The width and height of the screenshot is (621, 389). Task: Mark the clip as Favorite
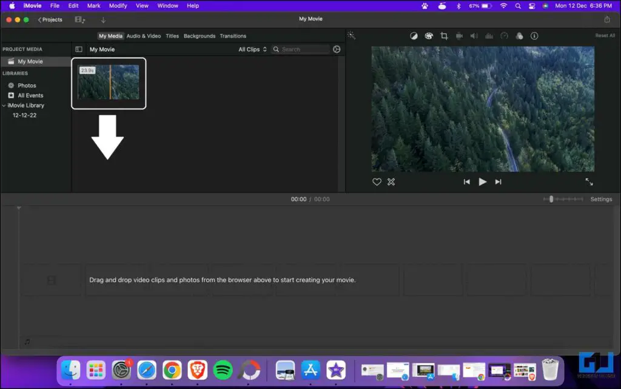[377, 181]
